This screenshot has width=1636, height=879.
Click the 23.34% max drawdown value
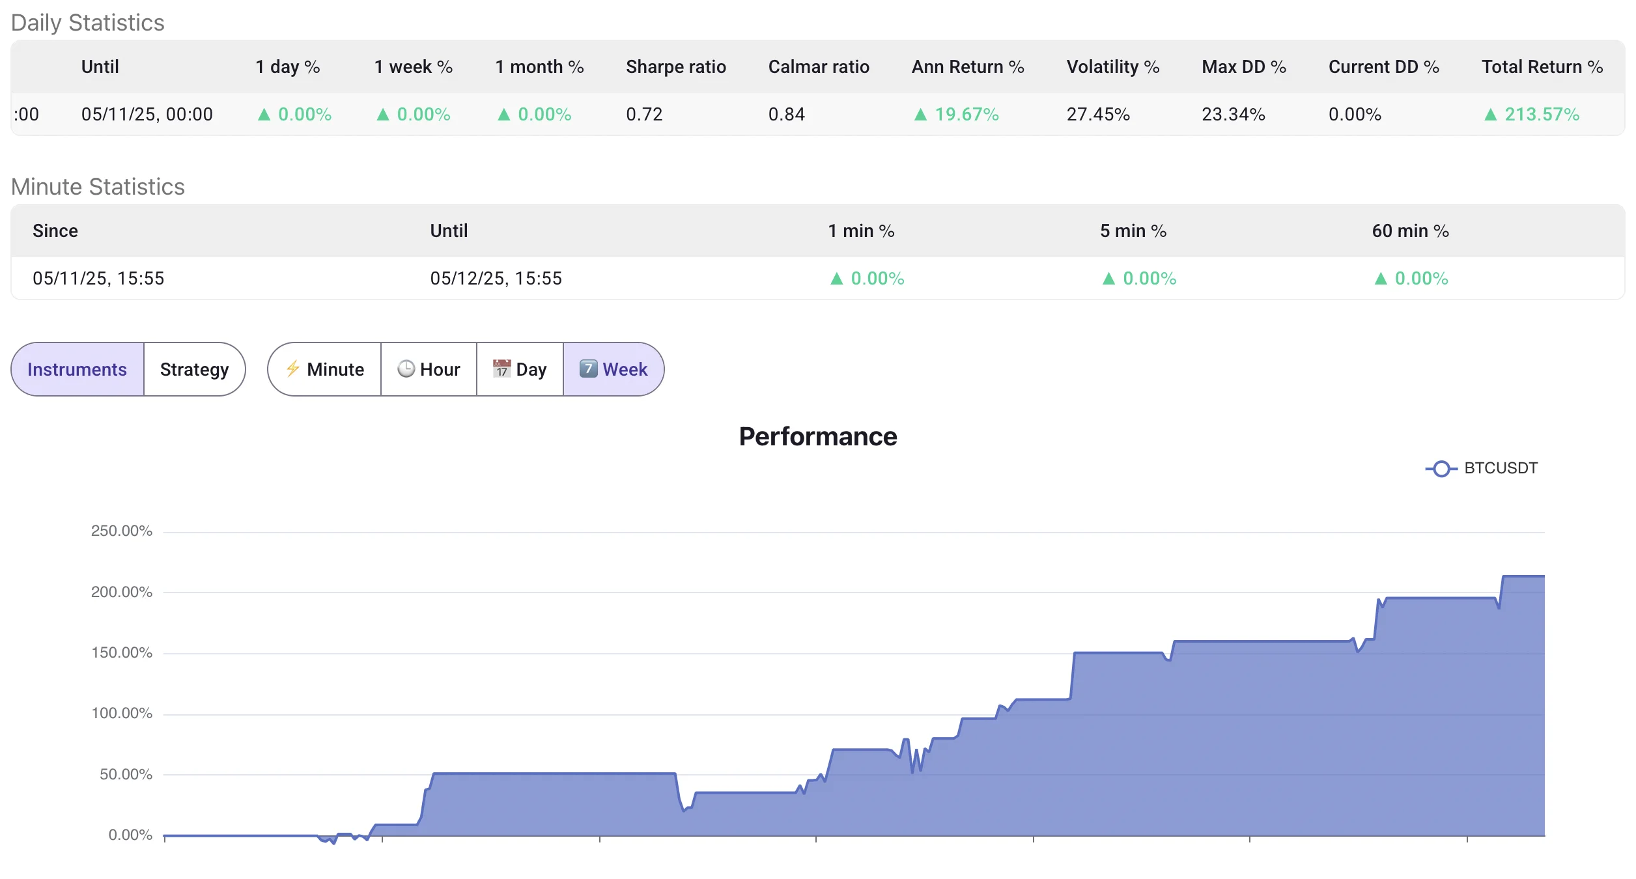point(1234,114)
